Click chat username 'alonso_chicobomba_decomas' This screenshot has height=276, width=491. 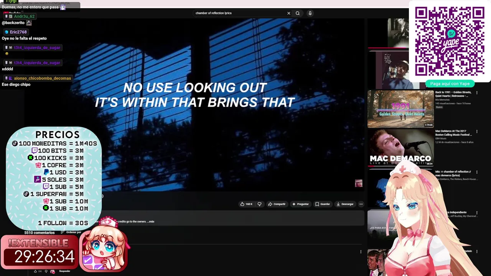[x=42, y=78]
